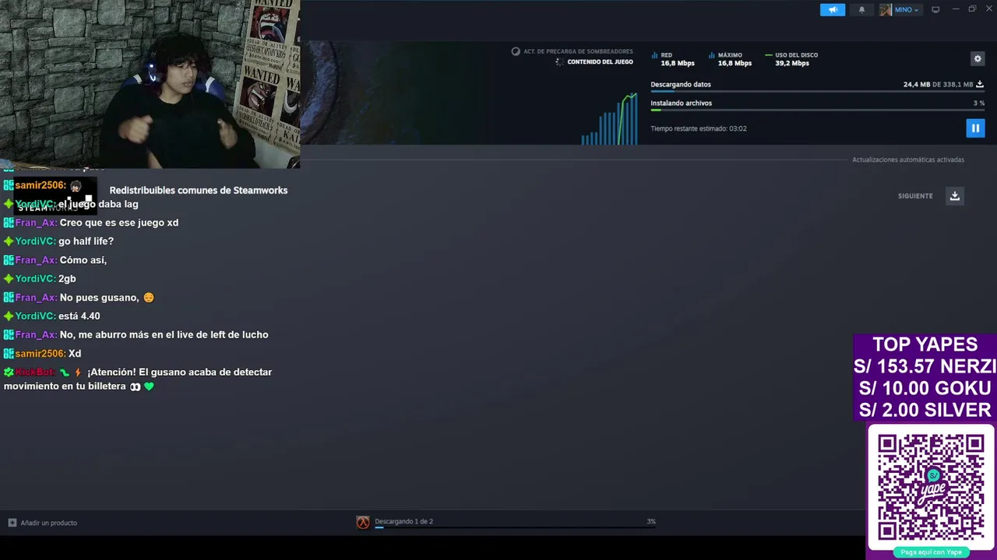Screen dimensions: 997x560
Task: Click the plus icon beside Añadir un producto
Action: (x=12, y=523)
